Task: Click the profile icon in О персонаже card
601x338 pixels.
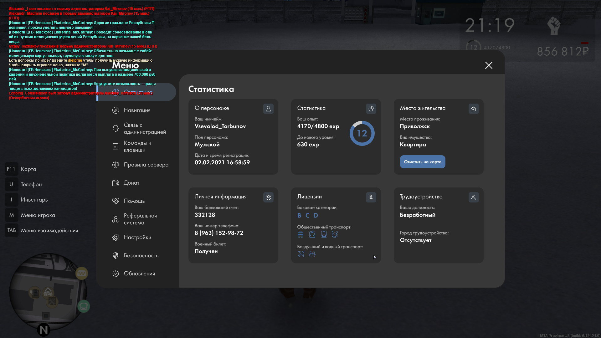Action: [268, 109]
